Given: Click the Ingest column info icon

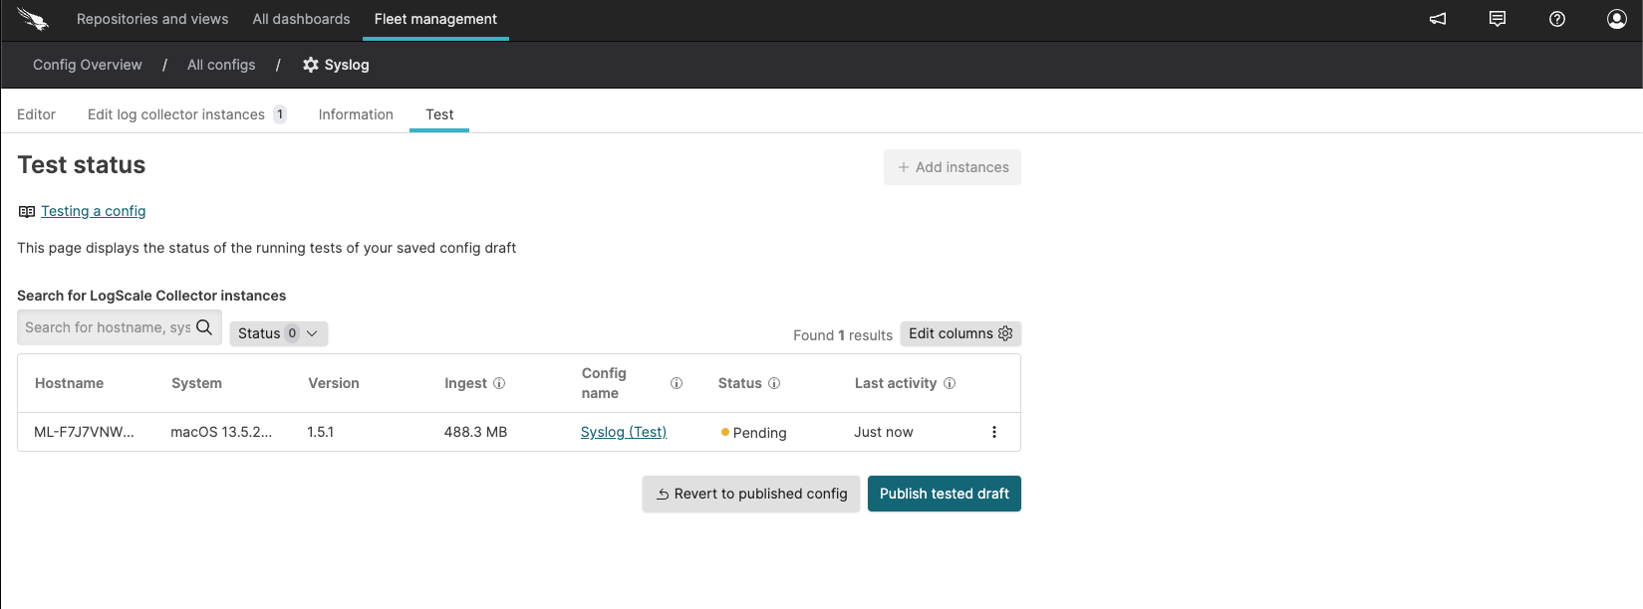Looking at the screenshot, I should click(499, 383).
